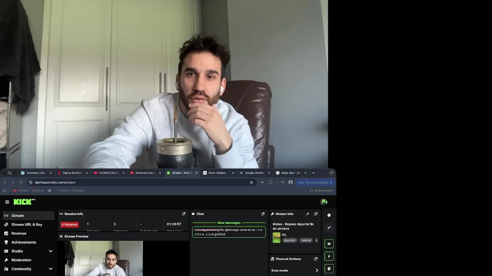492x276 pixels.
Task: Open the YouTube bookmark
Action: click(21, 191)
